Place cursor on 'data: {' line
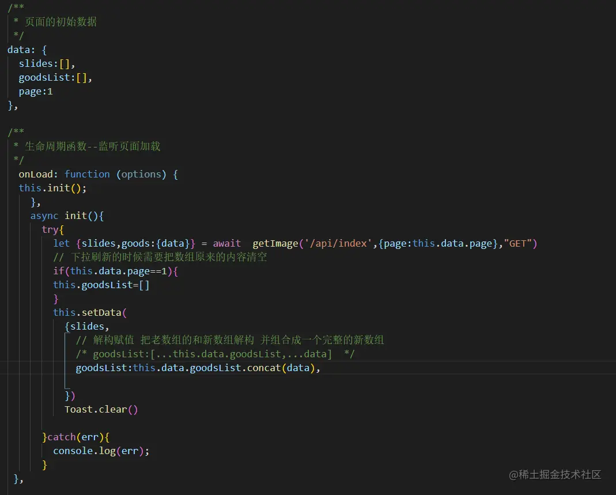This screenshot has height=495, width=616. tap(27, 50)
